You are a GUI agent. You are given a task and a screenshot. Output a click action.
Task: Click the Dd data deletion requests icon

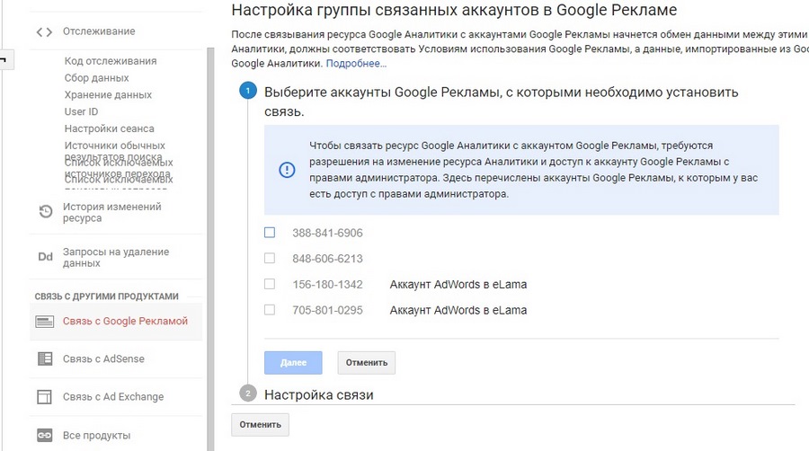[46, 257]
